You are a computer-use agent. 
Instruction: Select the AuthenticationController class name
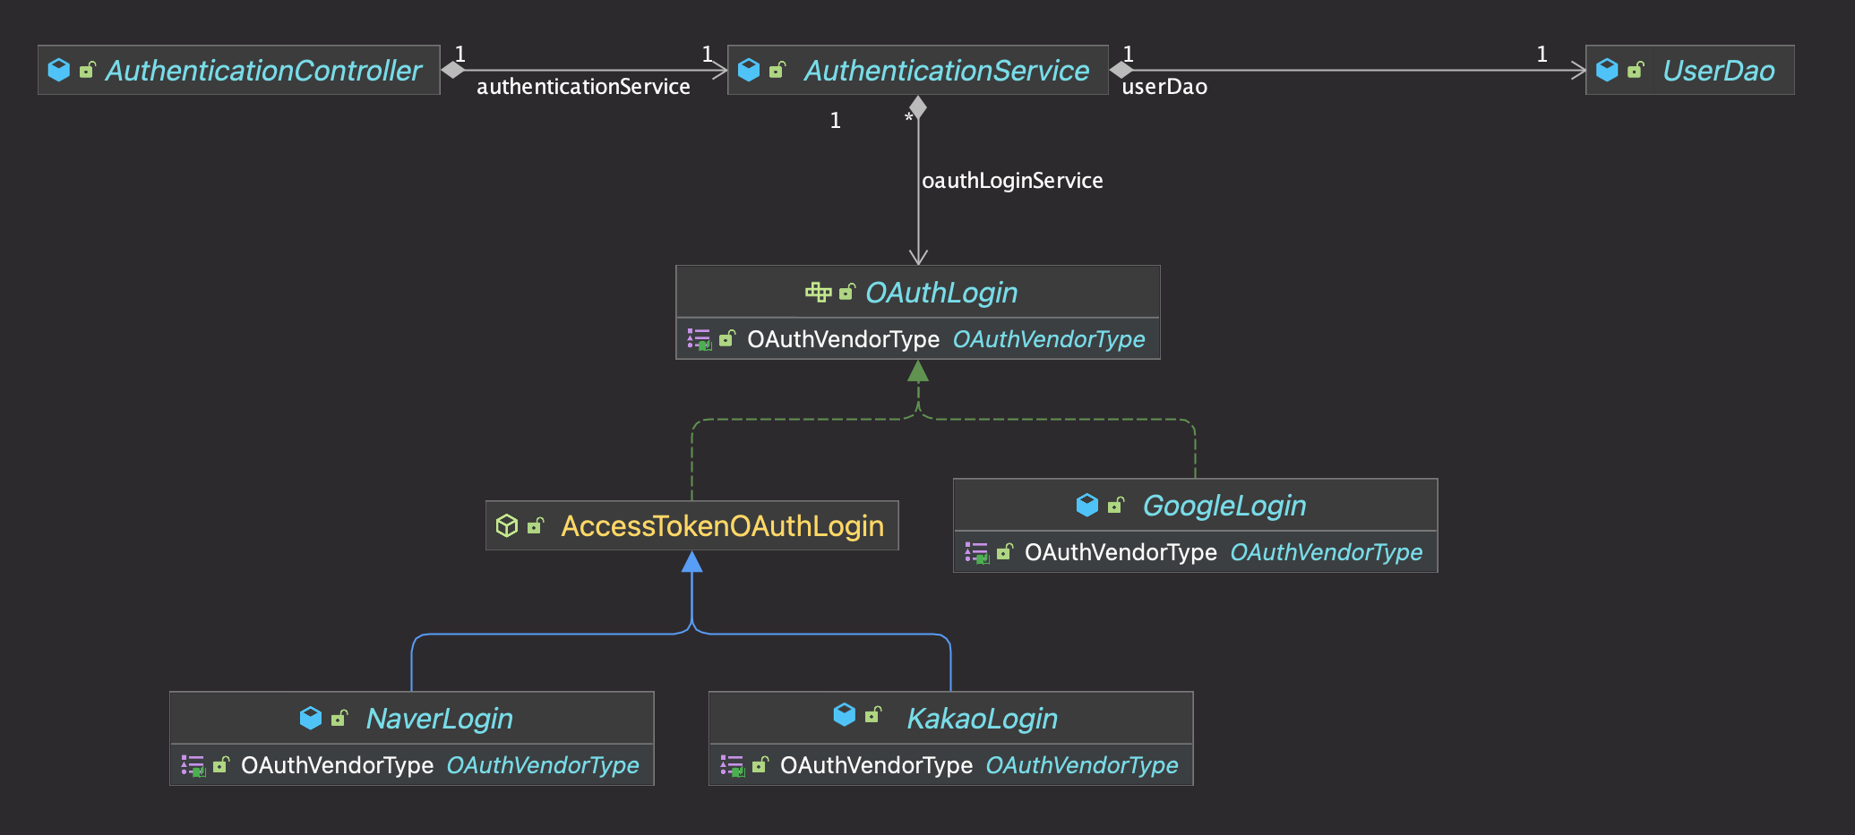(263, 70)
